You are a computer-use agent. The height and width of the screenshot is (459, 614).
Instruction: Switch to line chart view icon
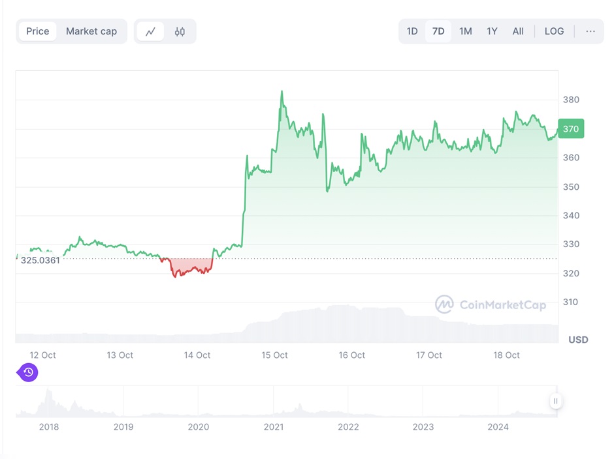pos(151,31)
